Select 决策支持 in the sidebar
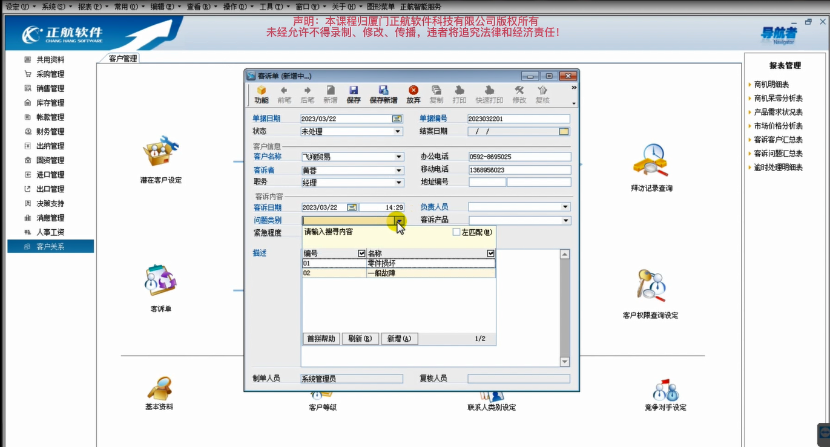Viewport: 830px width, 447px height. (x=50, y=203)
